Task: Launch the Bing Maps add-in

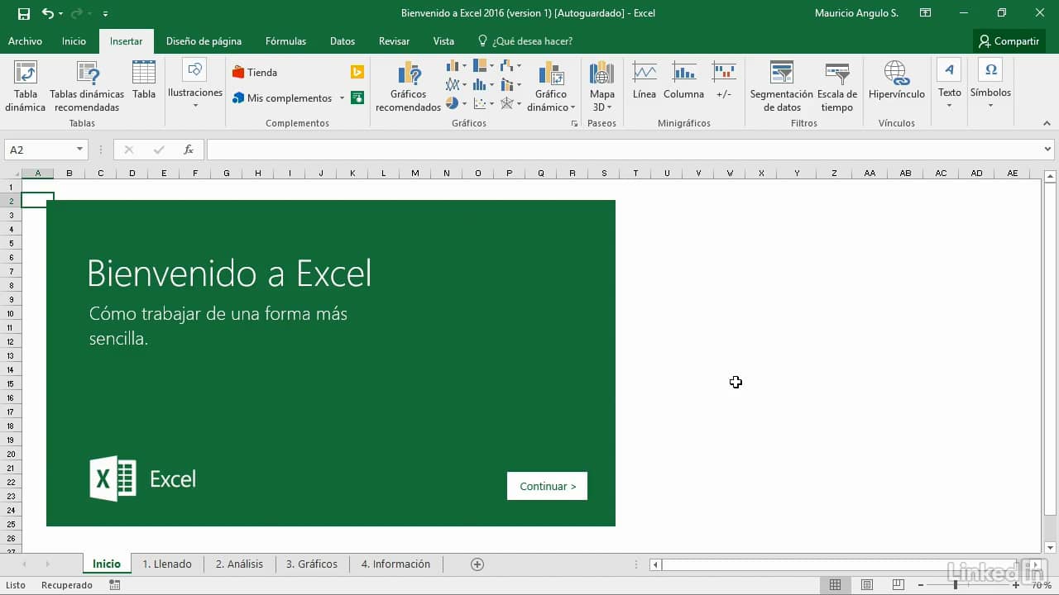Action: pos(357,72)
